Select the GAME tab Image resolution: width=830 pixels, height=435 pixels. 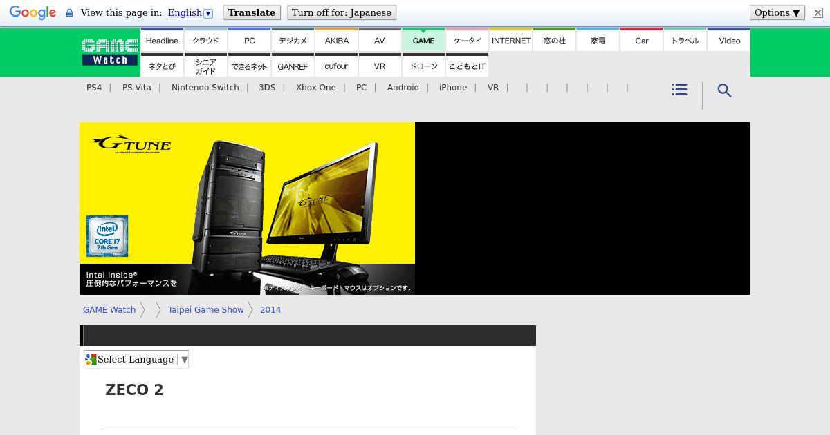[423, 40]
